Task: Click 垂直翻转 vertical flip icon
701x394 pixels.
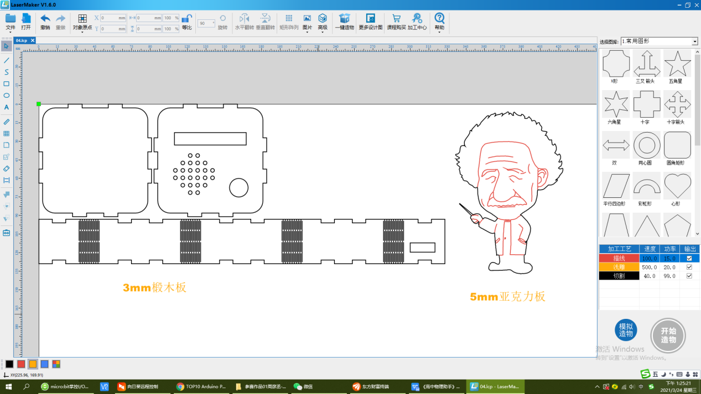Action: [265, 19]
